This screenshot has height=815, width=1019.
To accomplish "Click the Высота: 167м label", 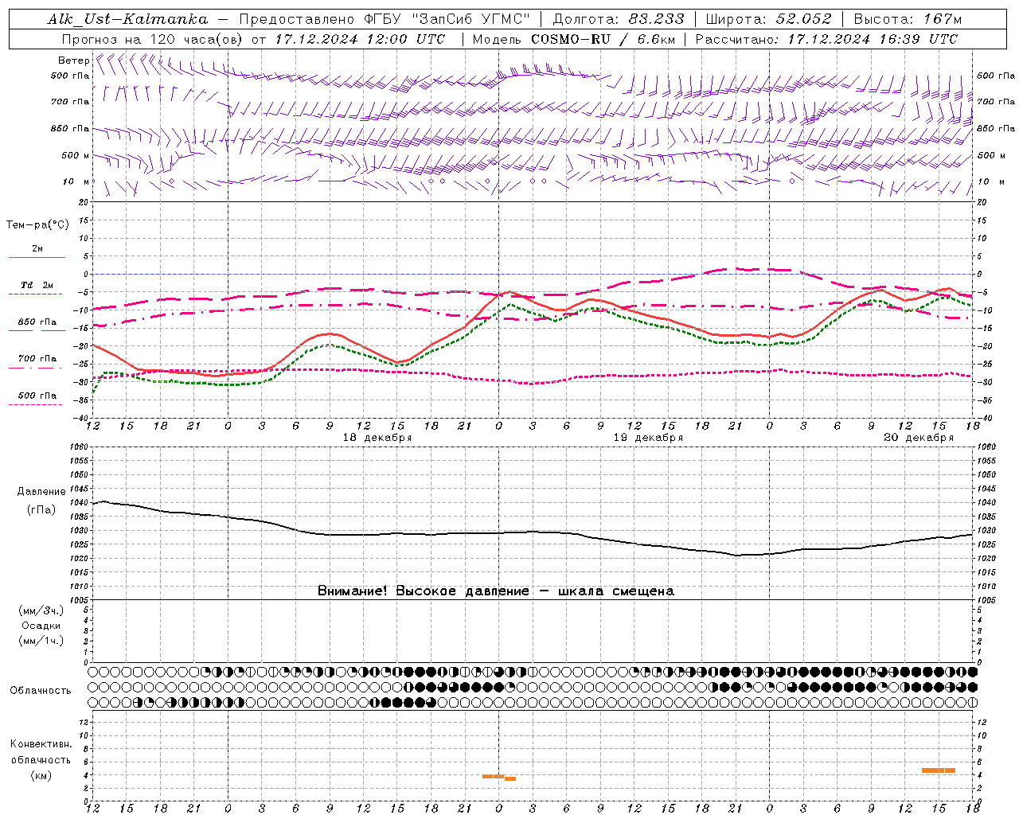I will point(908,19).
